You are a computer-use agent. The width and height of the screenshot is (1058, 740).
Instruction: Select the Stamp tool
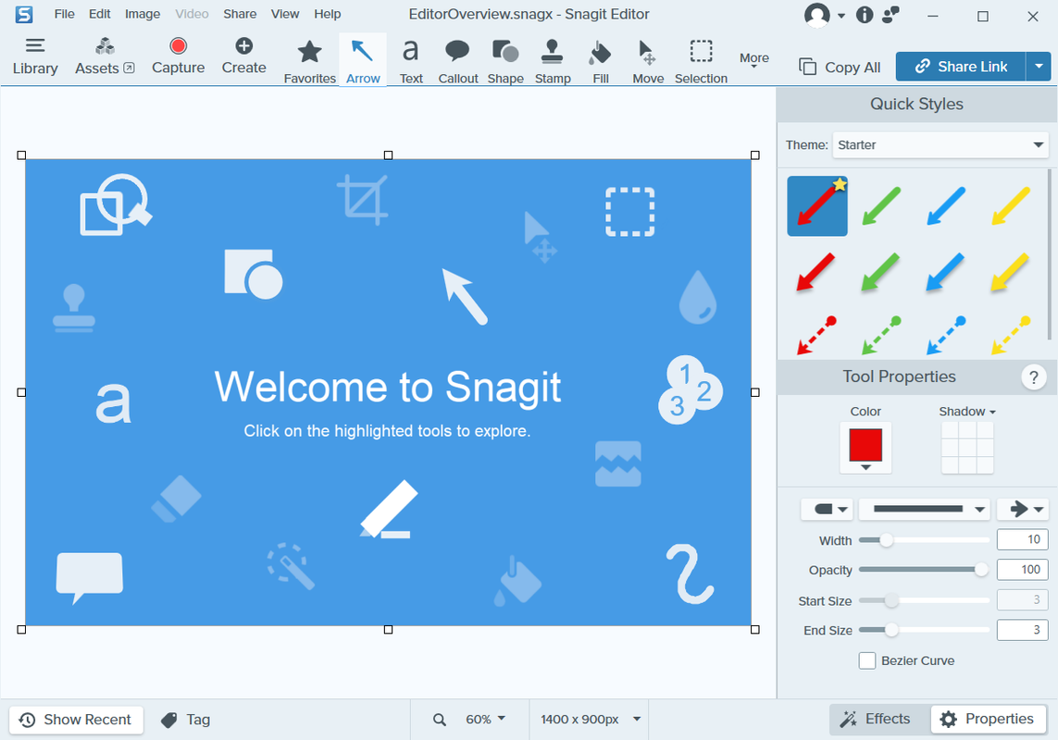(x=553, y=61)
